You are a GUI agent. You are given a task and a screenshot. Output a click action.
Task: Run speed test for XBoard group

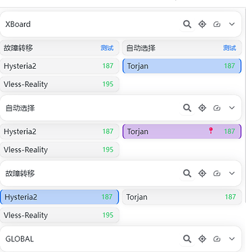[x=217, y=24]
